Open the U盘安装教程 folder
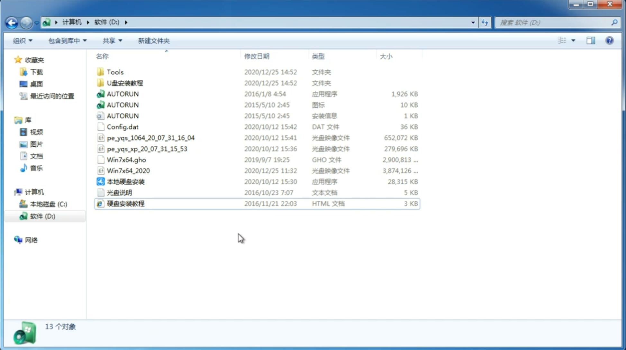 pyautogui.click(x=125, y=83)
